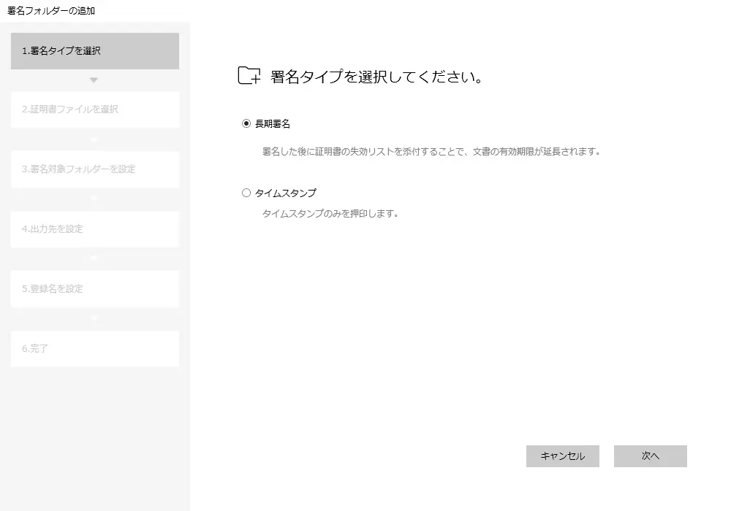Choose step 5.登録名を設定
The image size is (731, 511).
point(95,289)
